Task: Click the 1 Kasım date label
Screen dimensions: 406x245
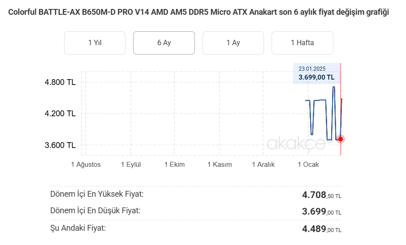Action: coord(220,165)
